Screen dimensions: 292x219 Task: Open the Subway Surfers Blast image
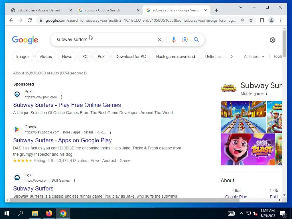(x=248, y=149)
